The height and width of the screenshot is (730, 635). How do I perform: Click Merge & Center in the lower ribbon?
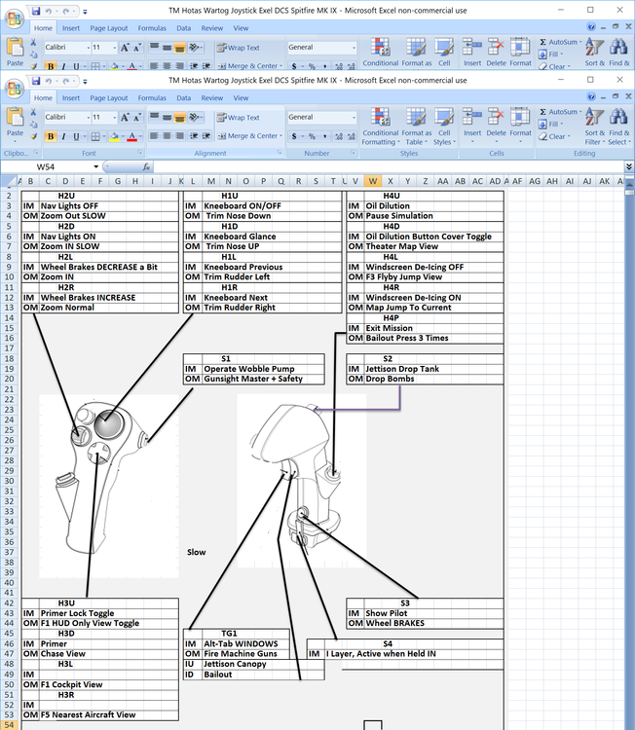tap(247, 136)
